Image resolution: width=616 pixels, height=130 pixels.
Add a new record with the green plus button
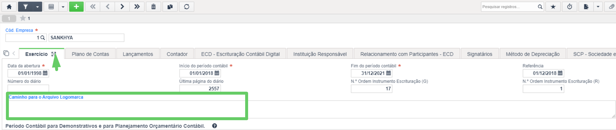76,7
